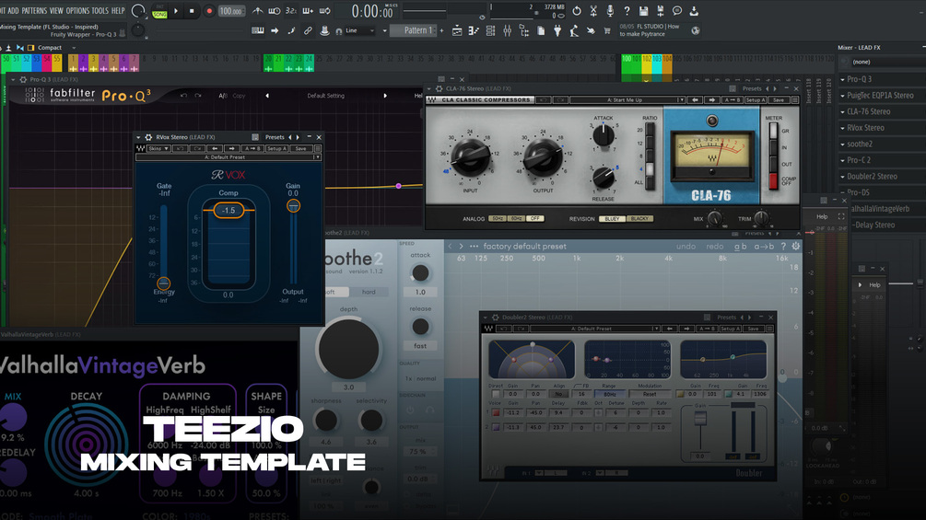Select BLUEY revision in CLA-76

click(612, 219)
